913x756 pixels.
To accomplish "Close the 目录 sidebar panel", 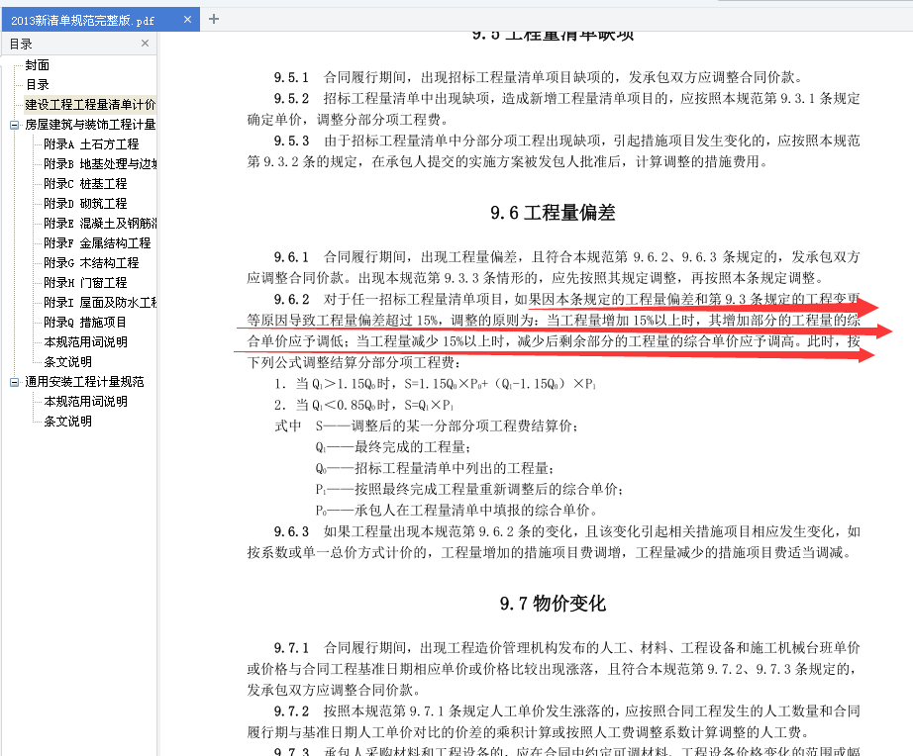I will 145,44.
